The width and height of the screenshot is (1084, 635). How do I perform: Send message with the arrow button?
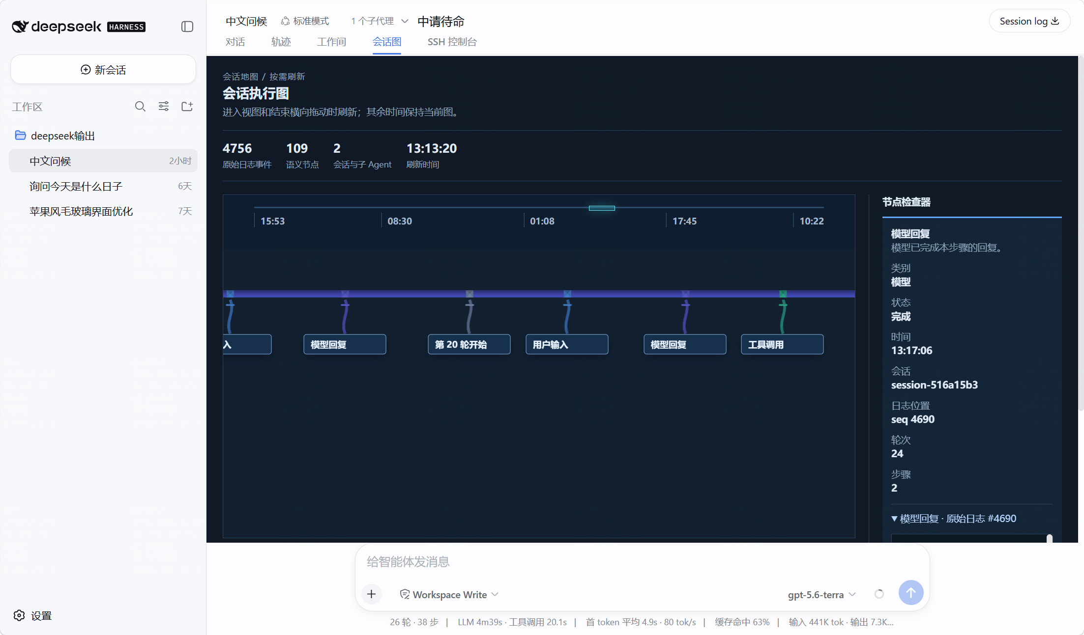pos(911,593)
